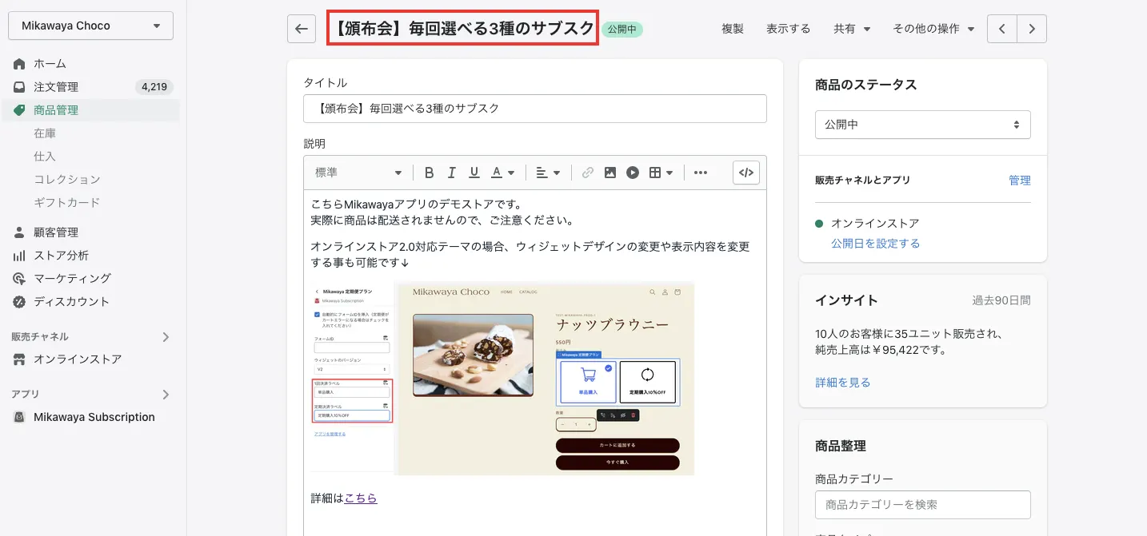
Task: Click the こちら link in description
Action: [361, 498]
